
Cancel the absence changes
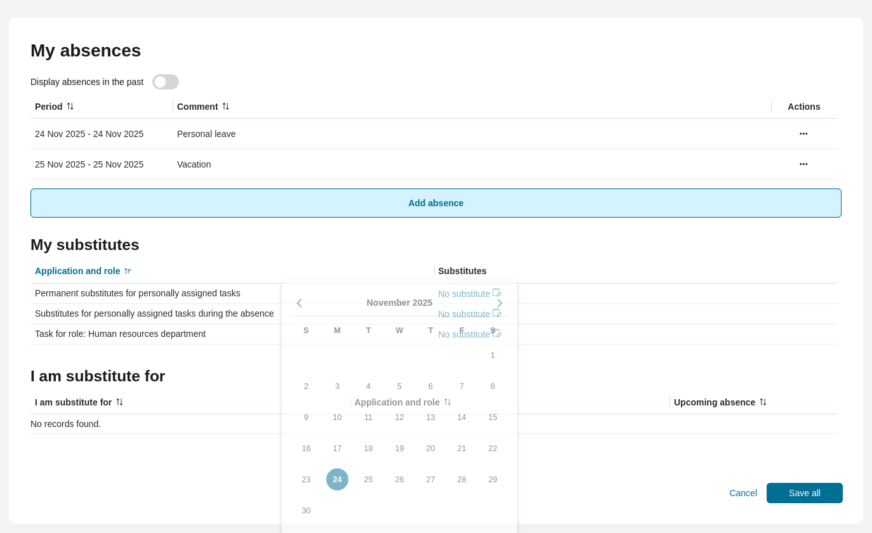[743, 493]
